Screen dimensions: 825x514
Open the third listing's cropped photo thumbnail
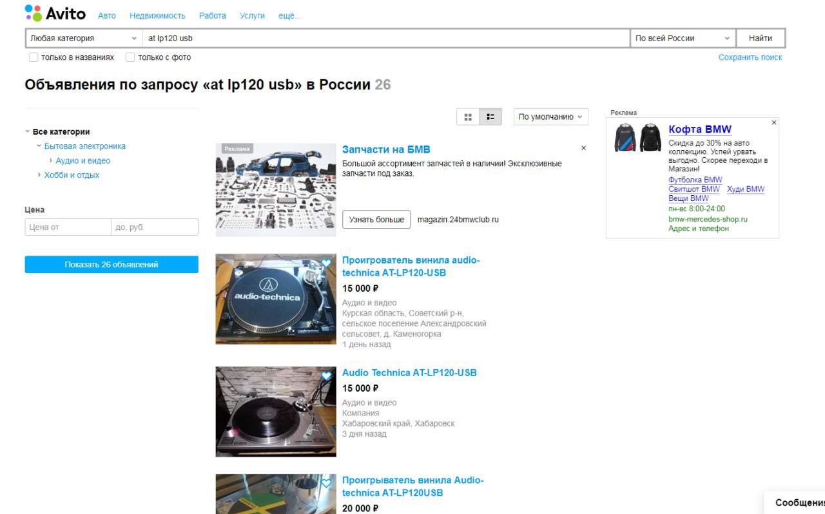276,494
